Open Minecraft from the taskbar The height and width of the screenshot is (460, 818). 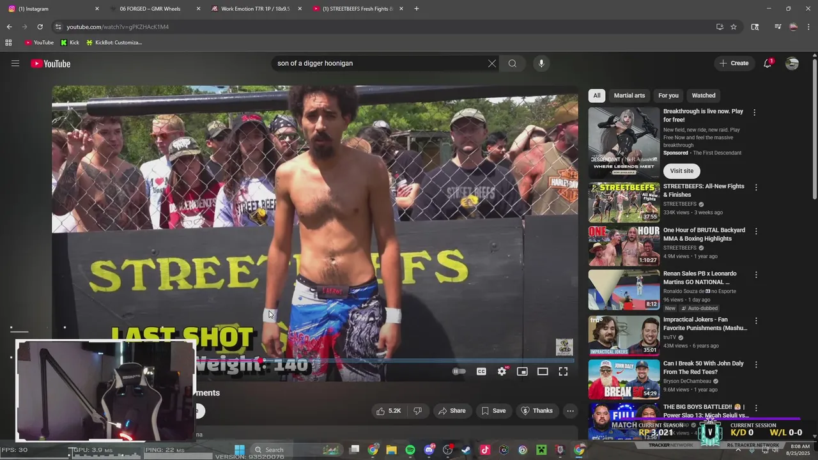tap(541, 450)
